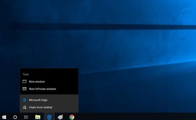Click the Edge icon on the taskbar

click(x=49, y=117)
